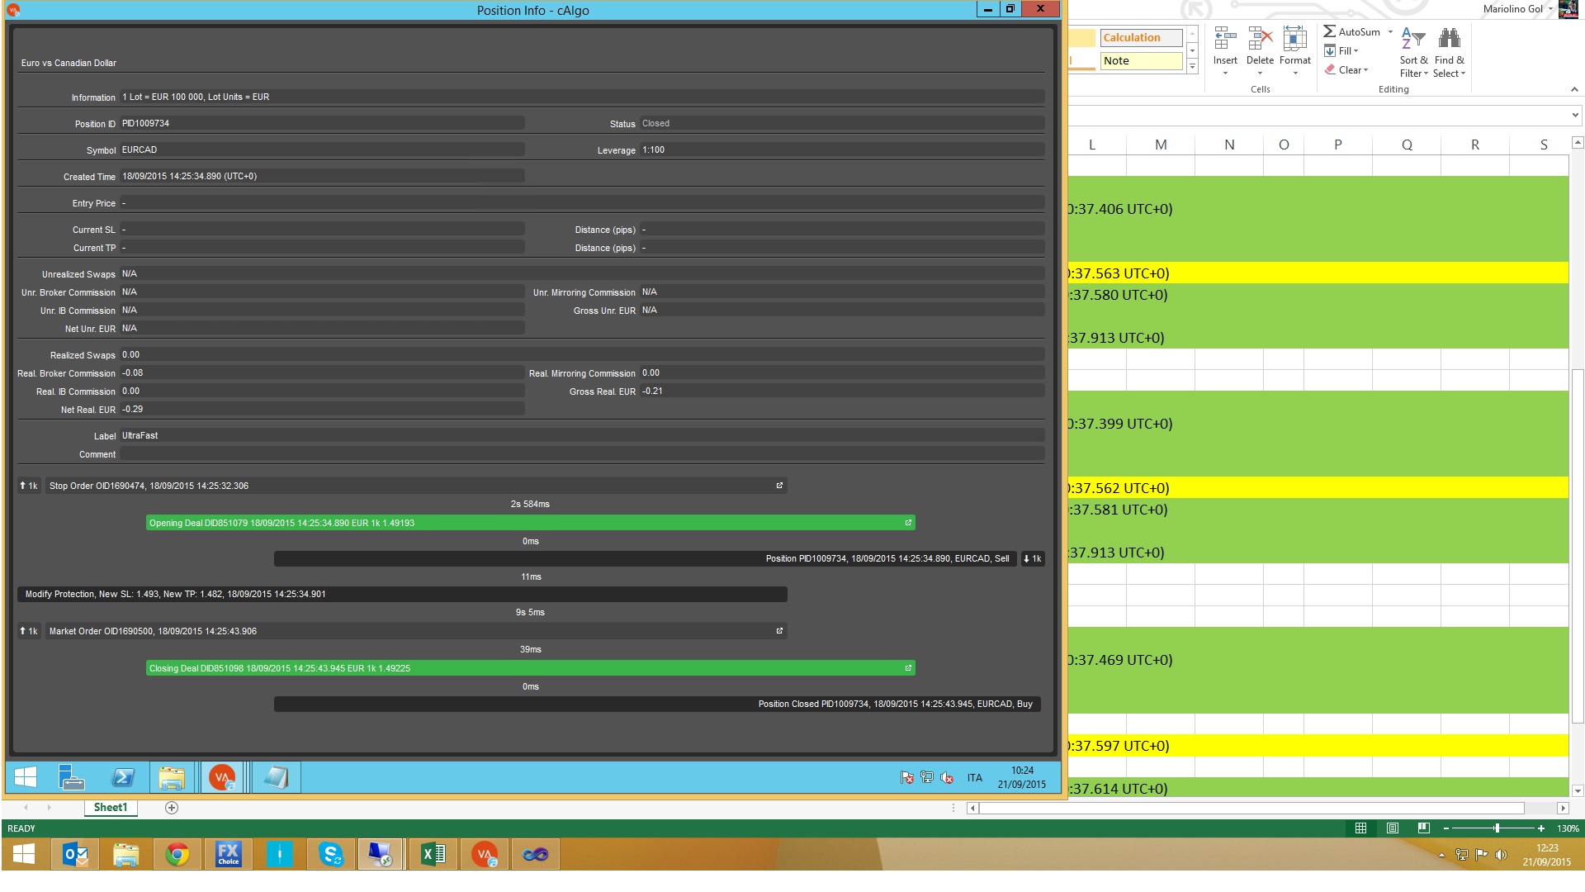This screenshot has width=1585, height=892.
Task: Click the remote session muted volume tray icon
Action: coord(947,777)
